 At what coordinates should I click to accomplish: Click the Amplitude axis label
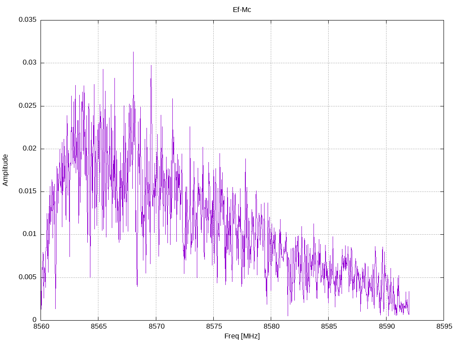tap(5, 170)
